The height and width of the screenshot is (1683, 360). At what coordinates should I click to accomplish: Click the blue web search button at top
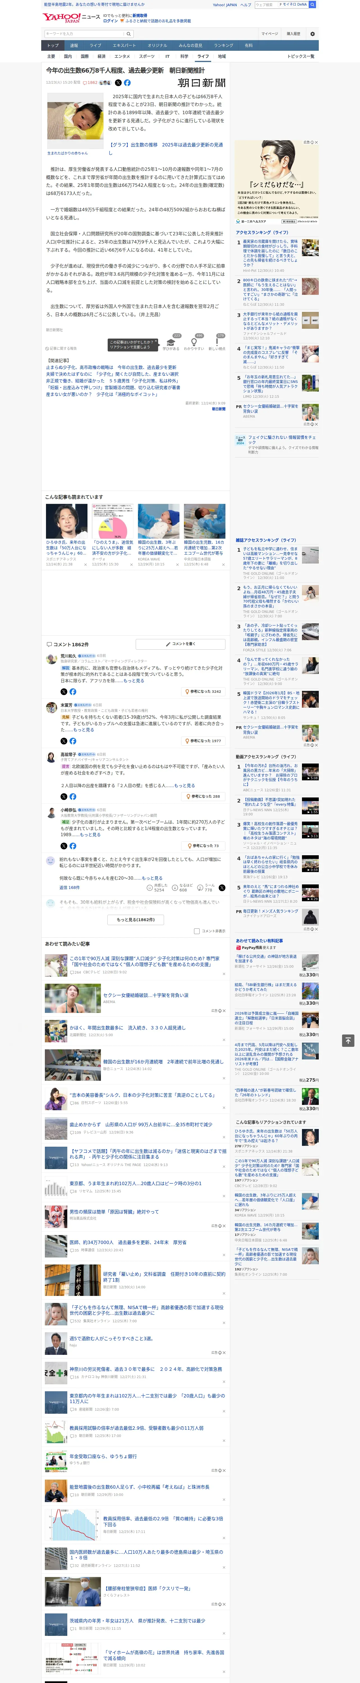[x=312, y=4]
